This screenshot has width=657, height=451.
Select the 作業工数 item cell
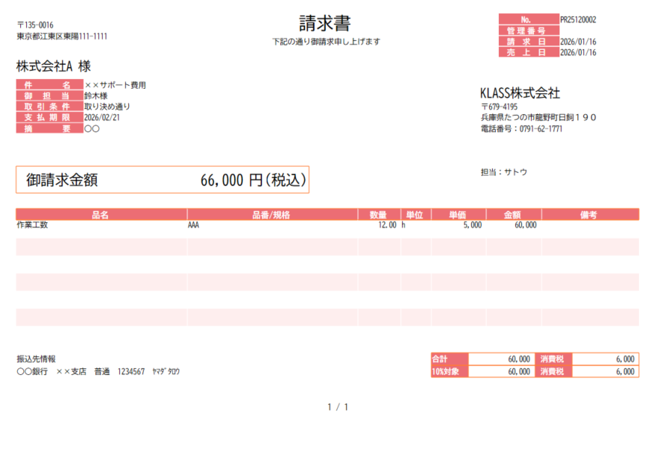(x=32, y=225)
